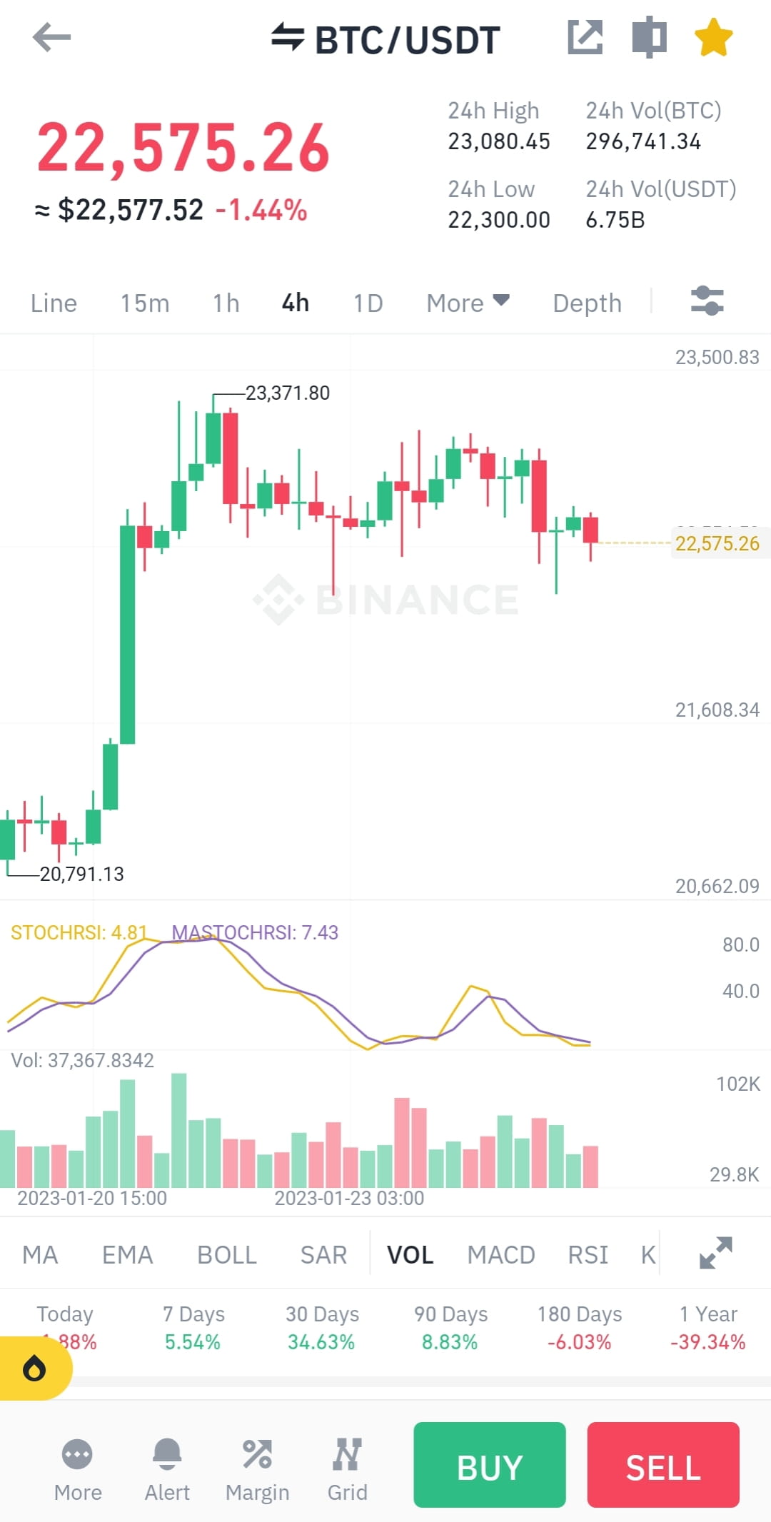Open the More timeframe dropdown

coord(468,303)
